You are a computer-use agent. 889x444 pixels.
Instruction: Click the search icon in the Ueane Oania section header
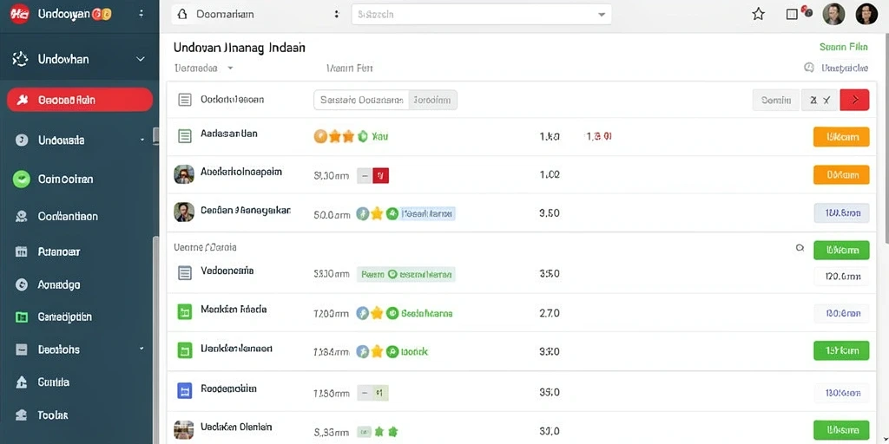[800, 248]
